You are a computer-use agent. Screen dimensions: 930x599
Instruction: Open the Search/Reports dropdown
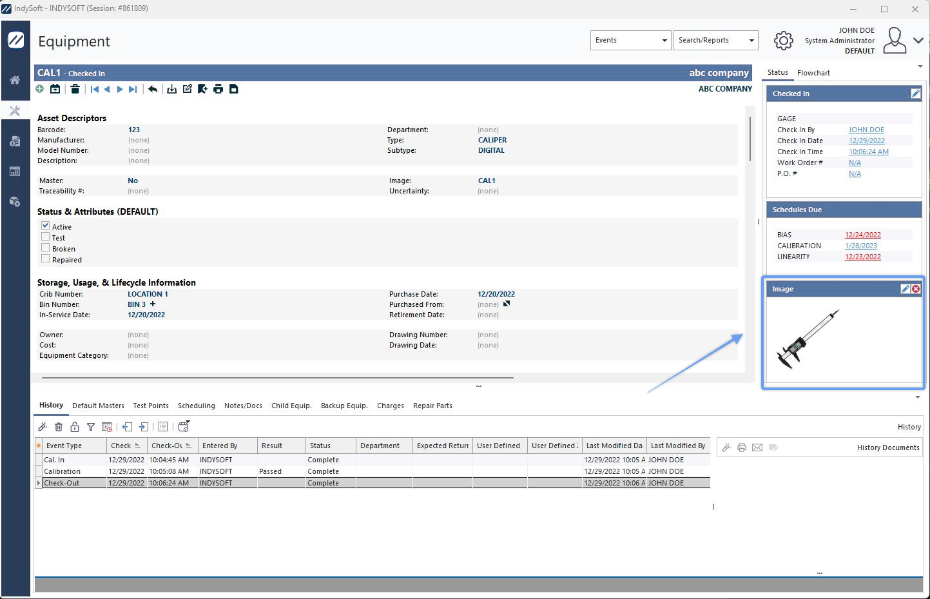pos(715,40)
